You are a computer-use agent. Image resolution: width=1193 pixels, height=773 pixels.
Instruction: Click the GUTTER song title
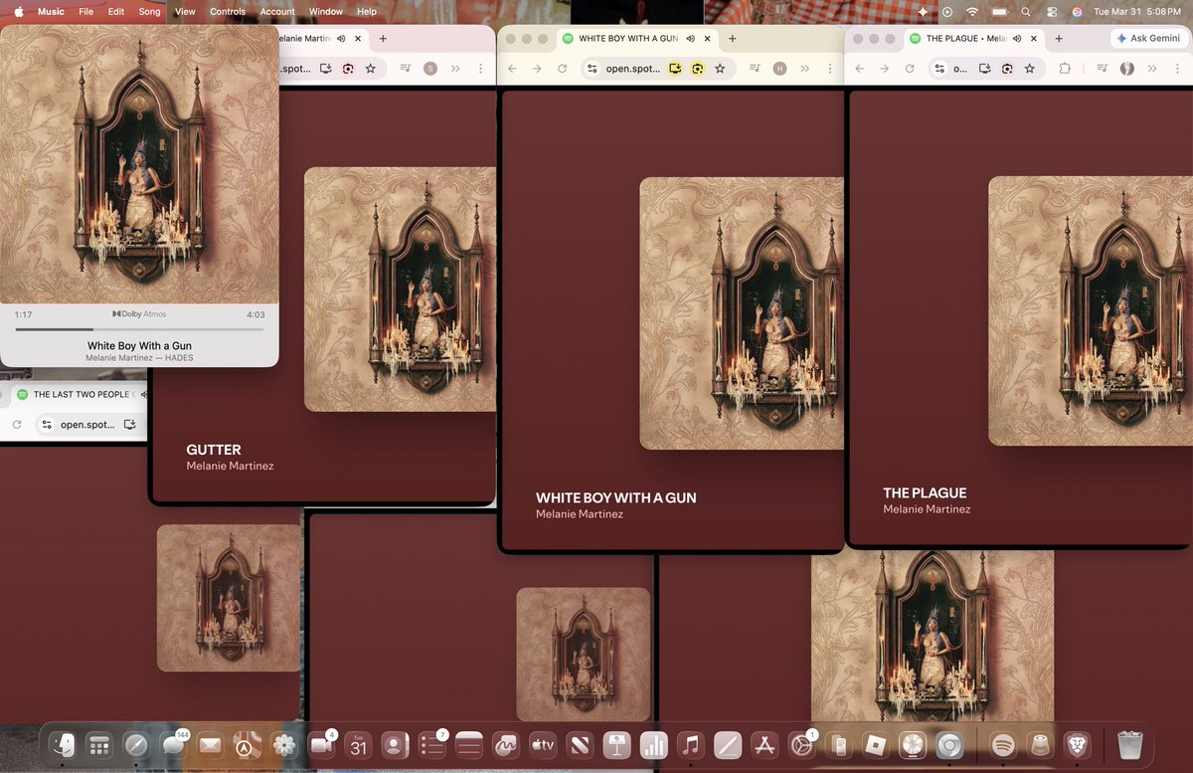point(214,450)
